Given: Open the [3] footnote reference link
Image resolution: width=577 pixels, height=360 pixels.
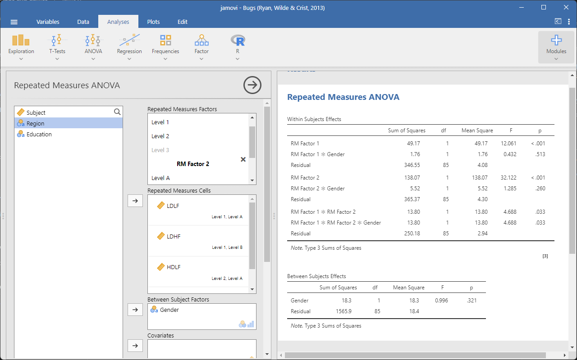Looking at the screenshot, I should click(545, 256).
